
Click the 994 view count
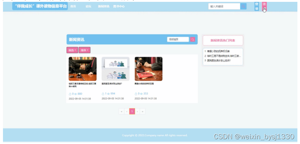click(113, 94)
